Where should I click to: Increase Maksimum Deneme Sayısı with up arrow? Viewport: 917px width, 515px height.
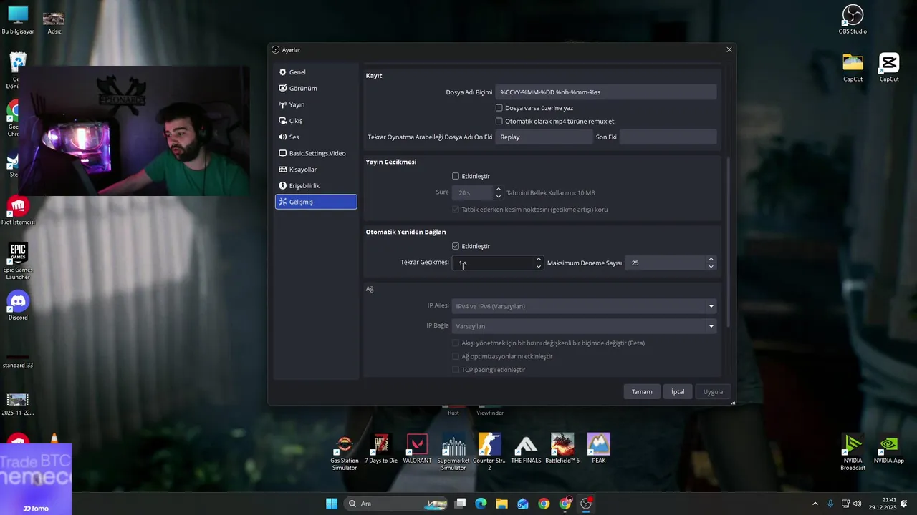(x=711, y=259)
